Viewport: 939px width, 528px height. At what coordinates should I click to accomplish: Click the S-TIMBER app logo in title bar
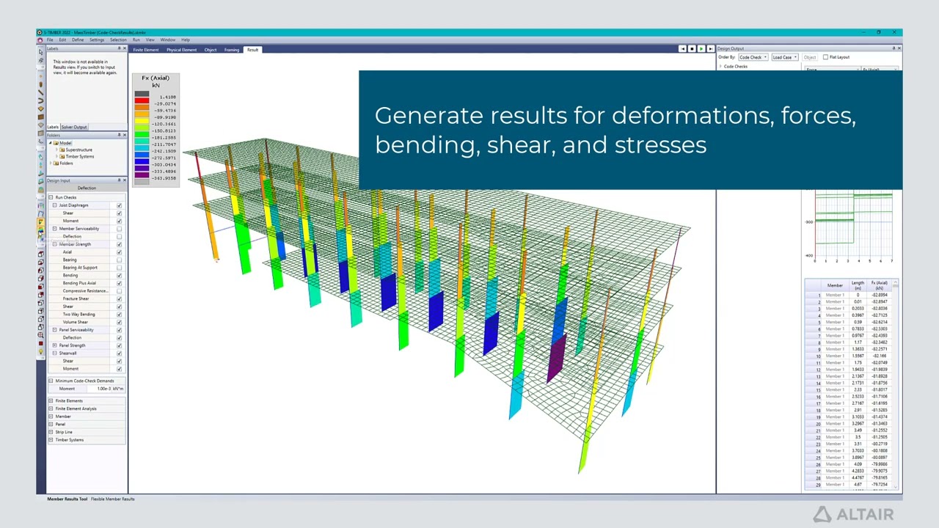[40, 32]
